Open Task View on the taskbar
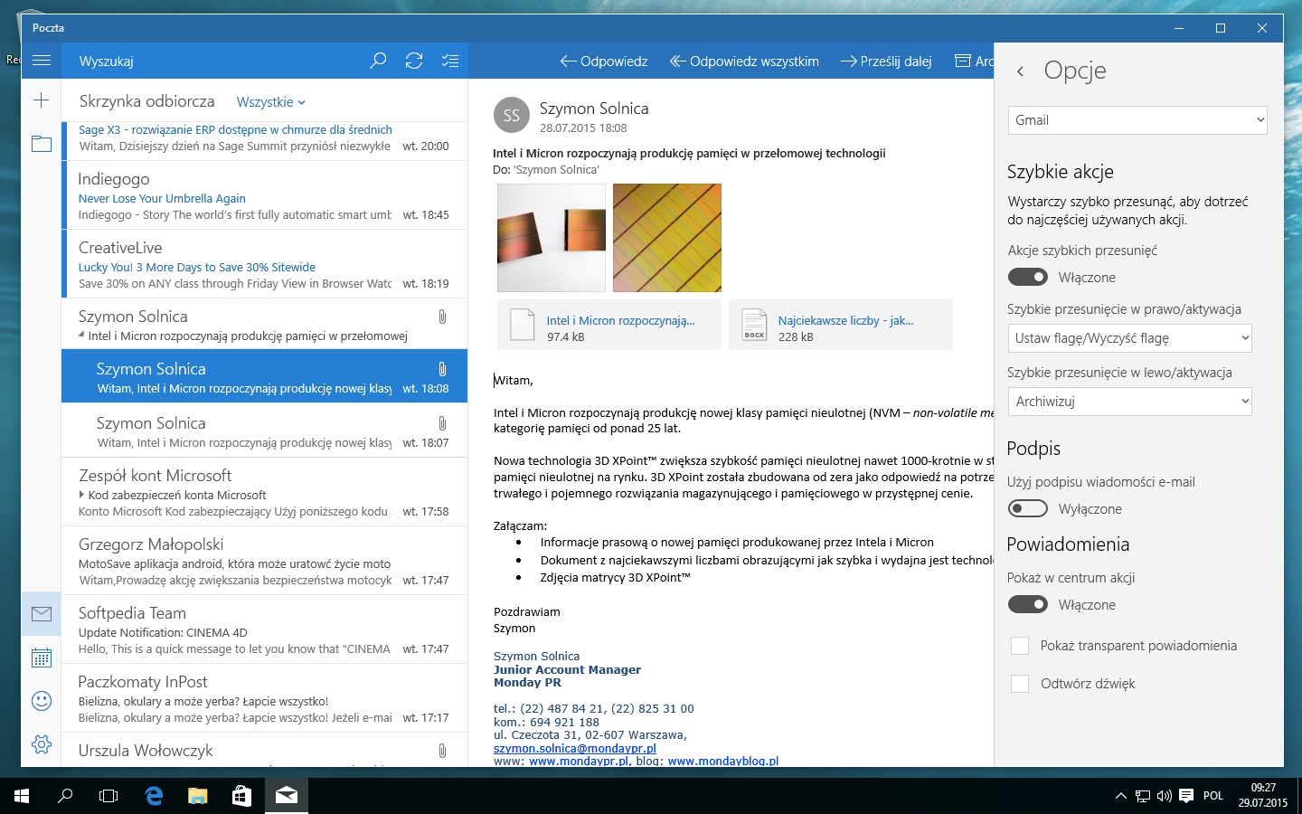1302x814 pixels. coord(108,796)
